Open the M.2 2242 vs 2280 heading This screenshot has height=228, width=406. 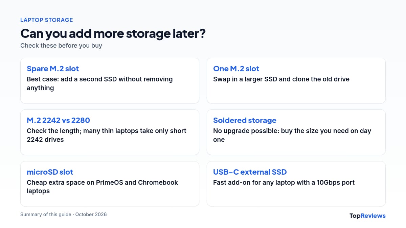[58, 120]
